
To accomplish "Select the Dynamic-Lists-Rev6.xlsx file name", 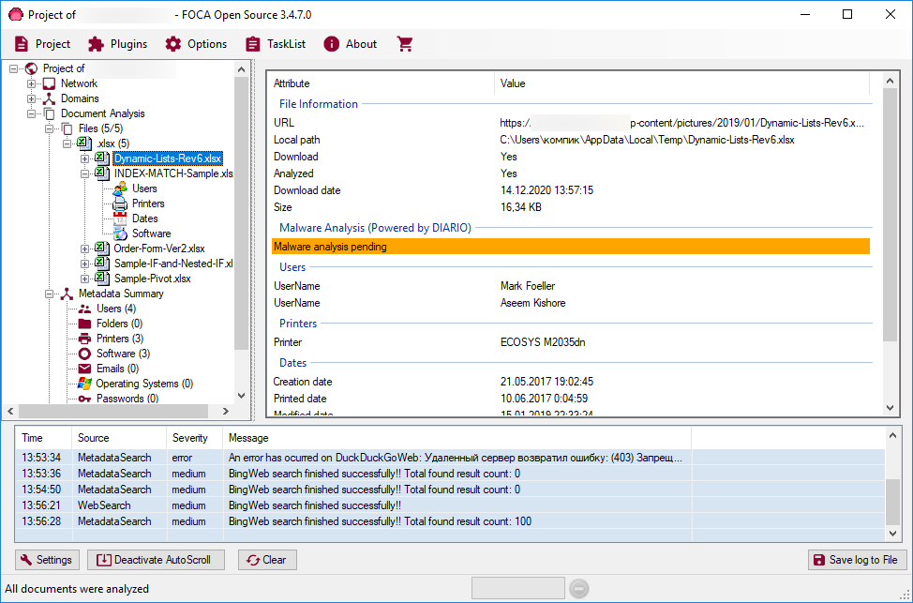I will 168,158.
